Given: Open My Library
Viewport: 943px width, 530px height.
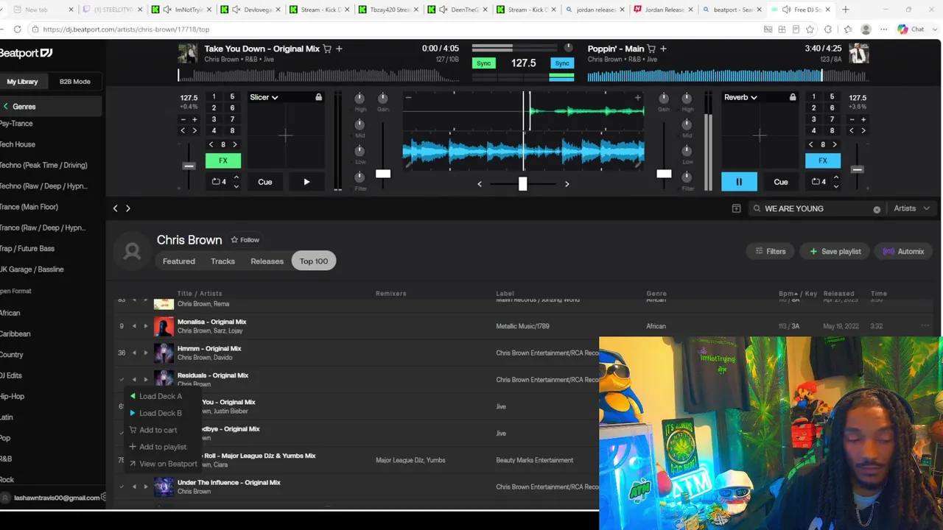Looking at the screenshot, I should click(22, 82).
